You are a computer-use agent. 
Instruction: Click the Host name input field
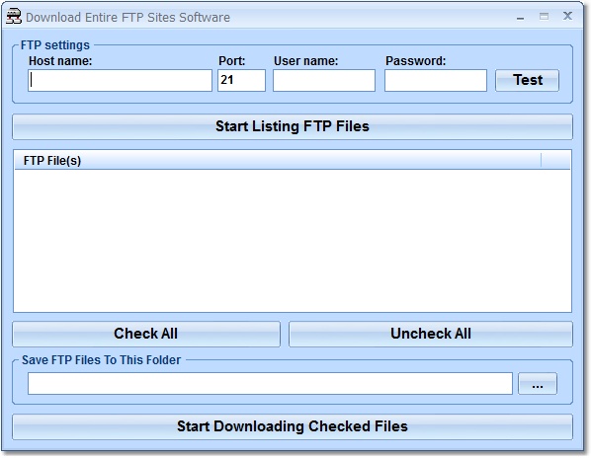click(x=120, y=80)
